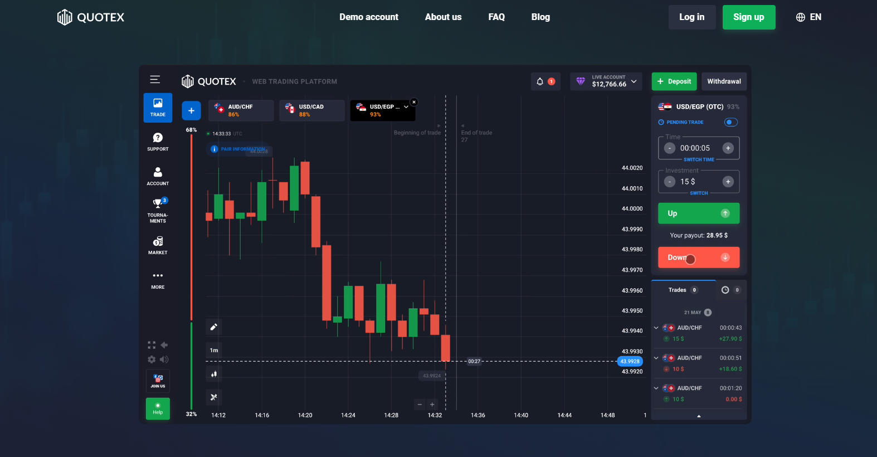Decrease trade time with minus button

click(x=670, y=148)
